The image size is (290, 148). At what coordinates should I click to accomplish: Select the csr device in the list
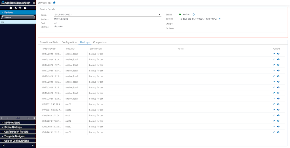pos(18,22)
